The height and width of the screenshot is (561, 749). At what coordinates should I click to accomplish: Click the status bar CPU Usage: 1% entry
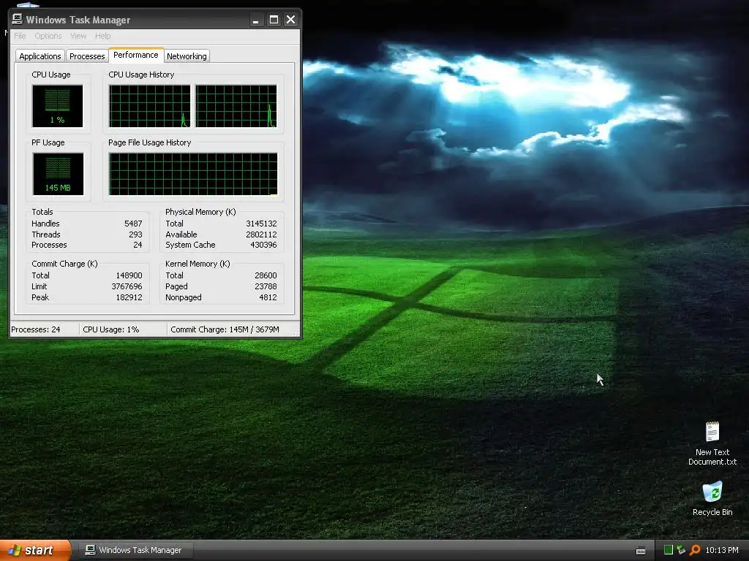point(123,329)
